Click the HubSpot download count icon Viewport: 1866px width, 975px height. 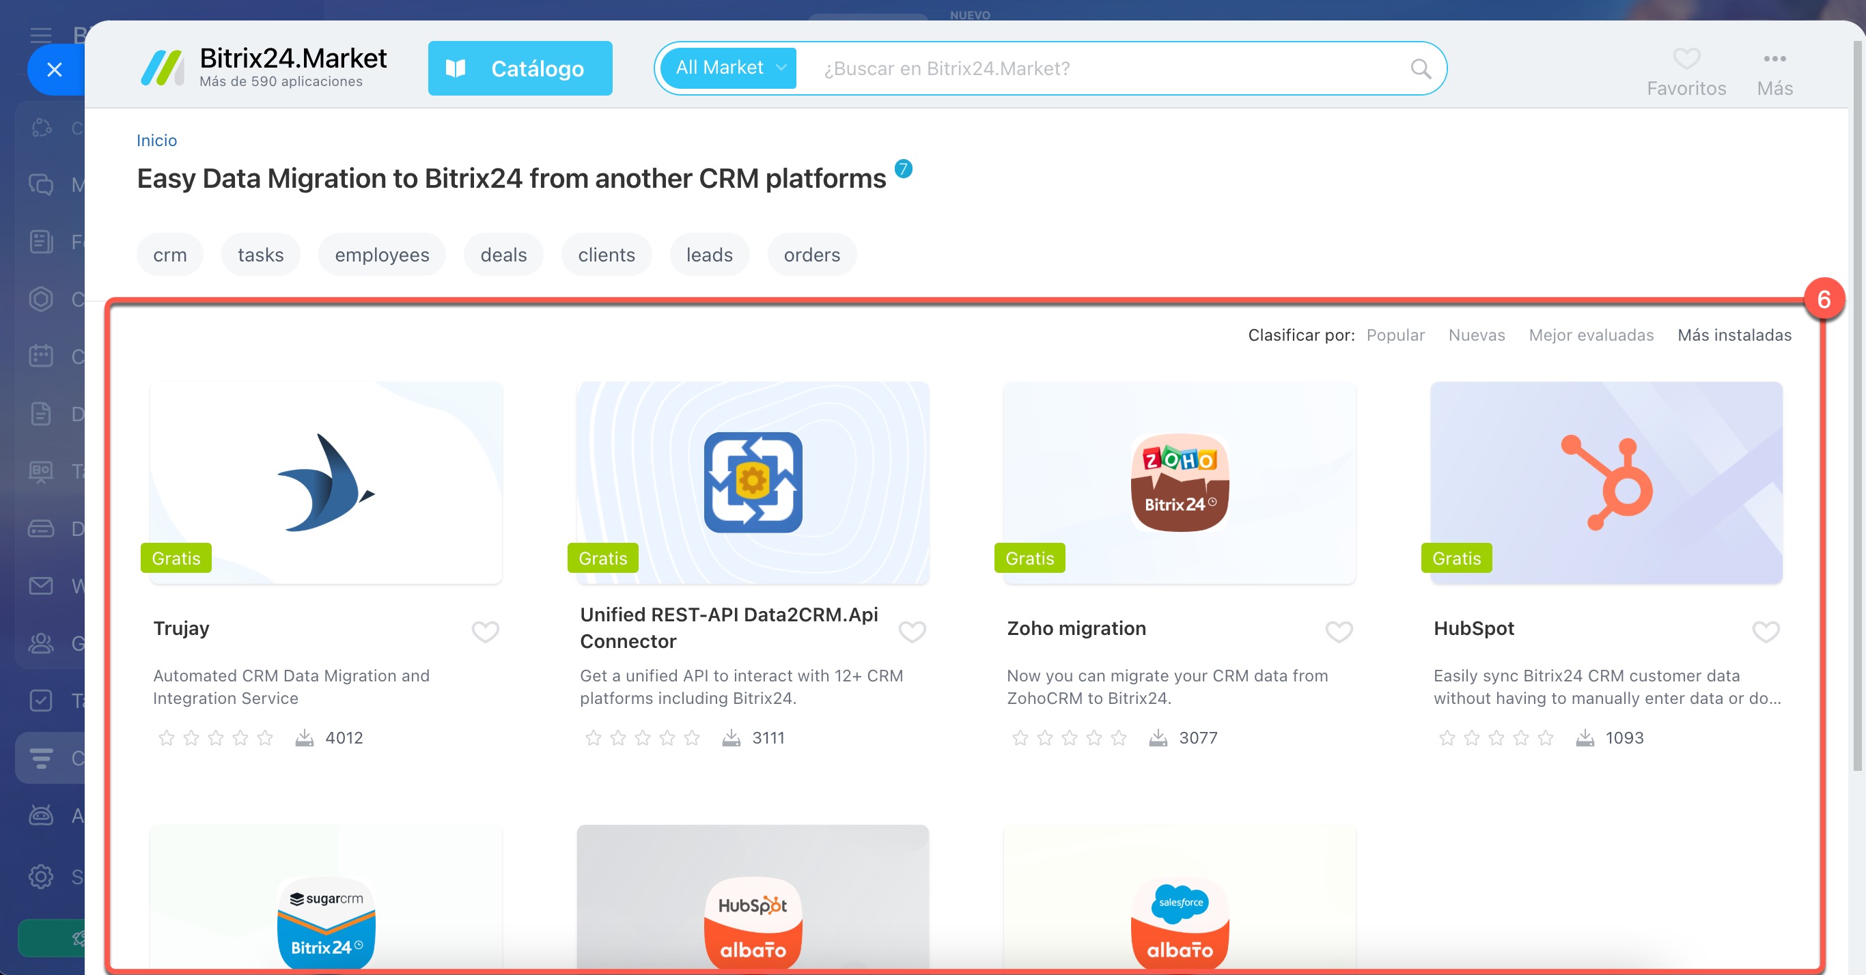coord(1585,737)
